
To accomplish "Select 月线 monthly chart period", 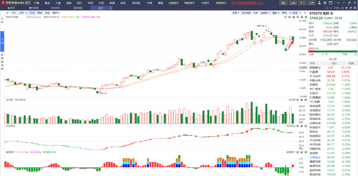I will pyautogui.click(x=47, y=13).
